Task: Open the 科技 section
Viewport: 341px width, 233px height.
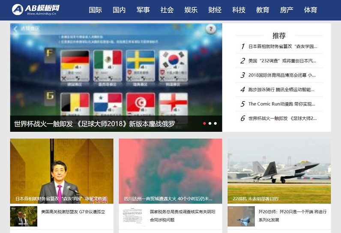Action: pos(239,10)
